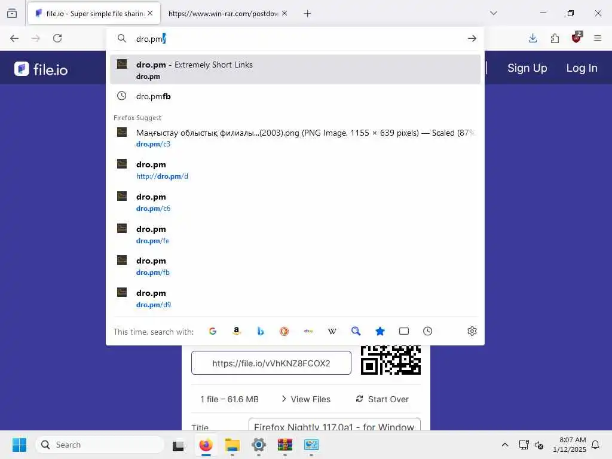
Task: Reload the current page
Action: pos(57,38)
